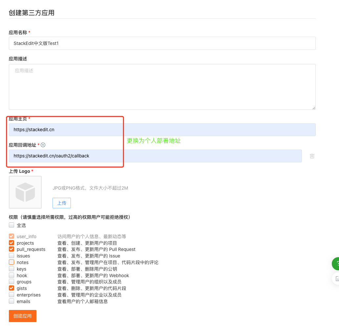Enable the emails permission checkbox
This screenshot has height=328, width=339.
[11, 301]
